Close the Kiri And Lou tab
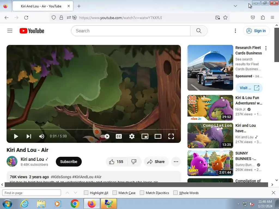The image size is (279, 209). [x=69, y=6]
